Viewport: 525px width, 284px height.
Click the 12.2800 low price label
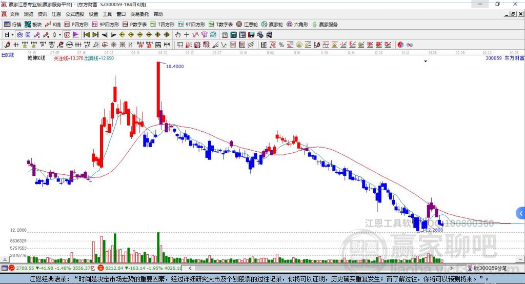[434, 230]
